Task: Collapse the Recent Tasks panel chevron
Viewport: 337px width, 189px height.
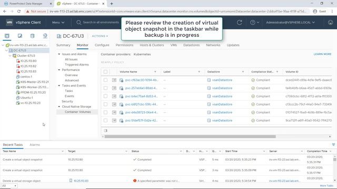Action: [x=333, y=145]
